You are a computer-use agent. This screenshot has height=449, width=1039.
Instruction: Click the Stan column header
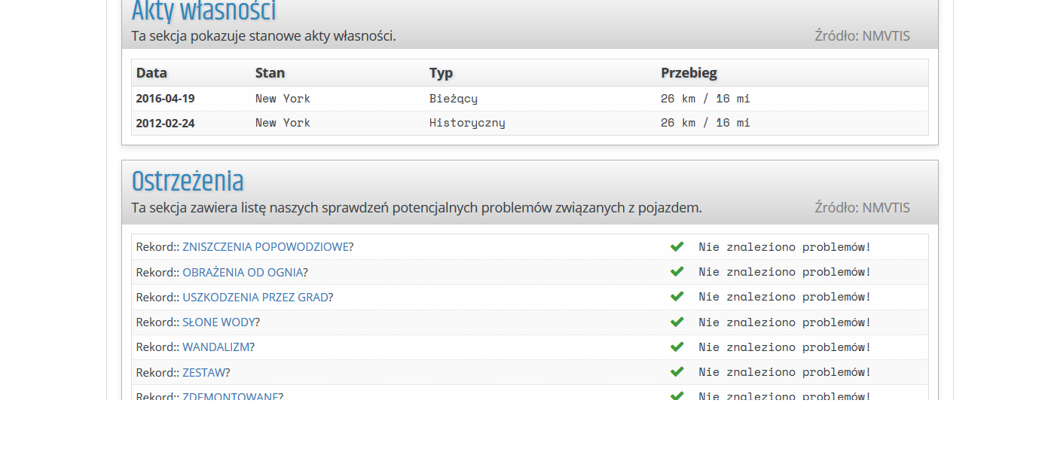(270, 73)
